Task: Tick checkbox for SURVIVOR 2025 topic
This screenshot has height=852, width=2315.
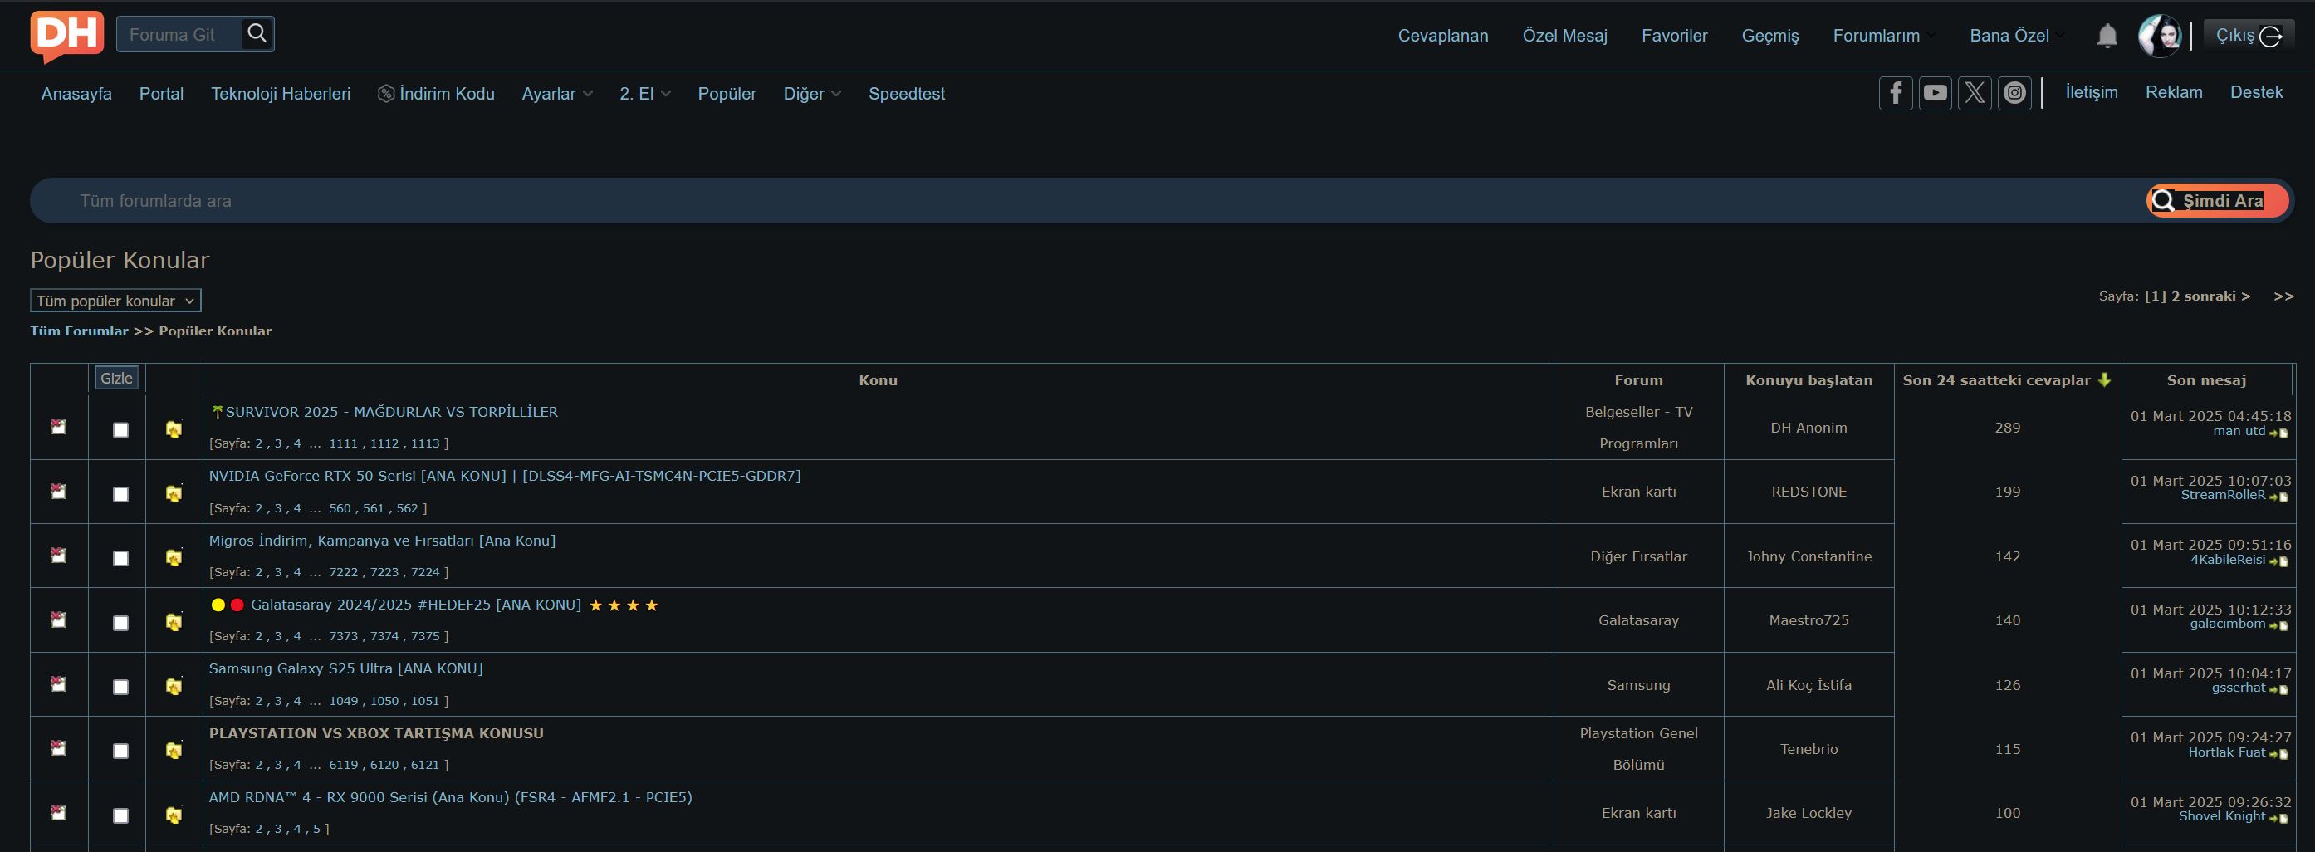Action: 120,429
